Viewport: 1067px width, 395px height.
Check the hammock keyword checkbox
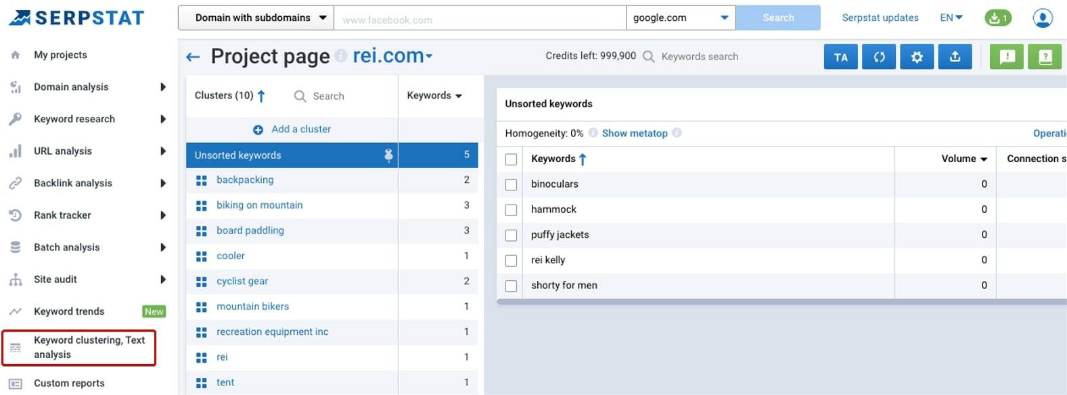click(x=511, y=210)
